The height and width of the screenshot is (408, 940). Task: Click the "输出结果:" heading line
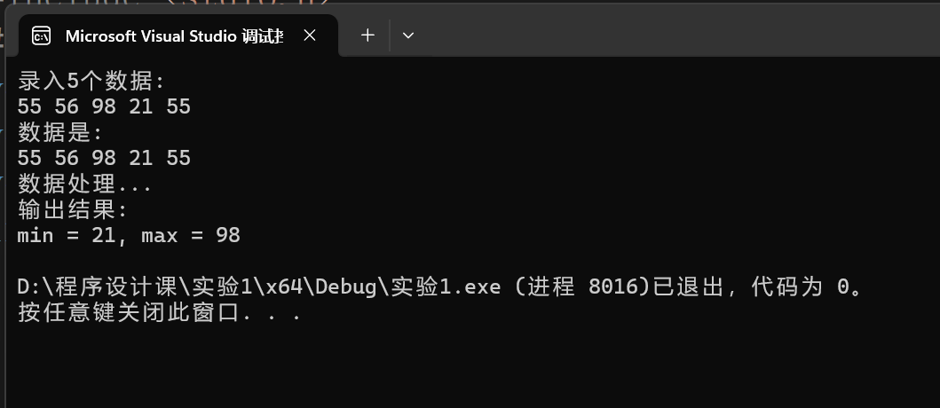click(x=73, y=209)
